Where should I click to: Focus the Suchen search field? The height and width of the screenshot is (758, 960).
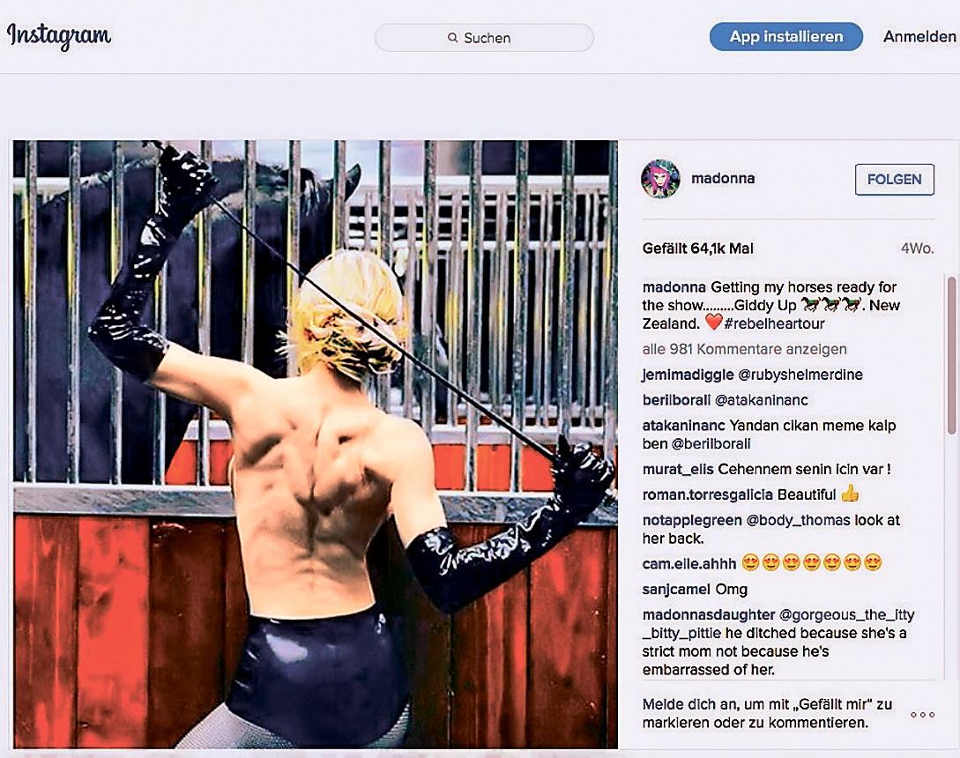[x=484, y=38]
